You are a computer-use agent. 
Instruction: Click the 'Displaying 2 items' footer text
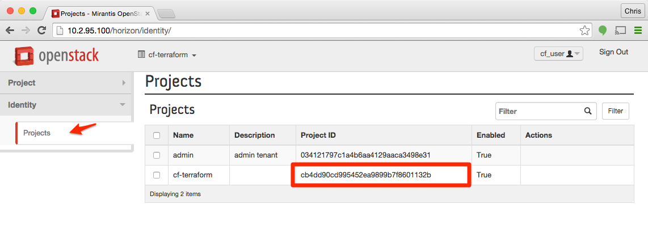coord(175,194)
